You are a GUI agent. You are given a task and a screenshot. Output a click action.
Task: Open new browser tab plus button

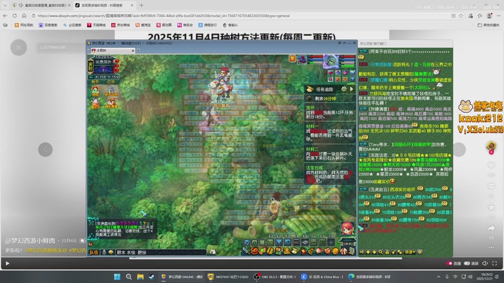(141, 5)
